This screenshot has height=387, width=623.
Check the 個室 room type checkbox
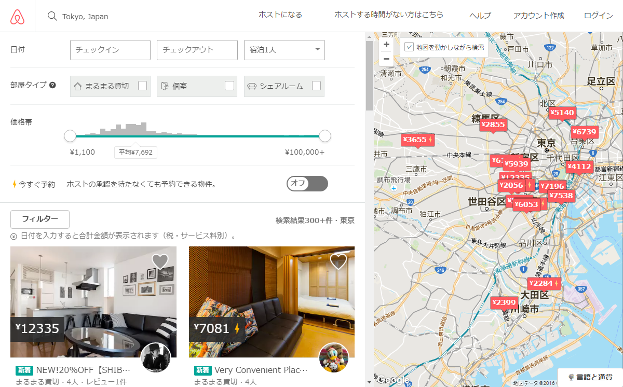coord(229,86)
